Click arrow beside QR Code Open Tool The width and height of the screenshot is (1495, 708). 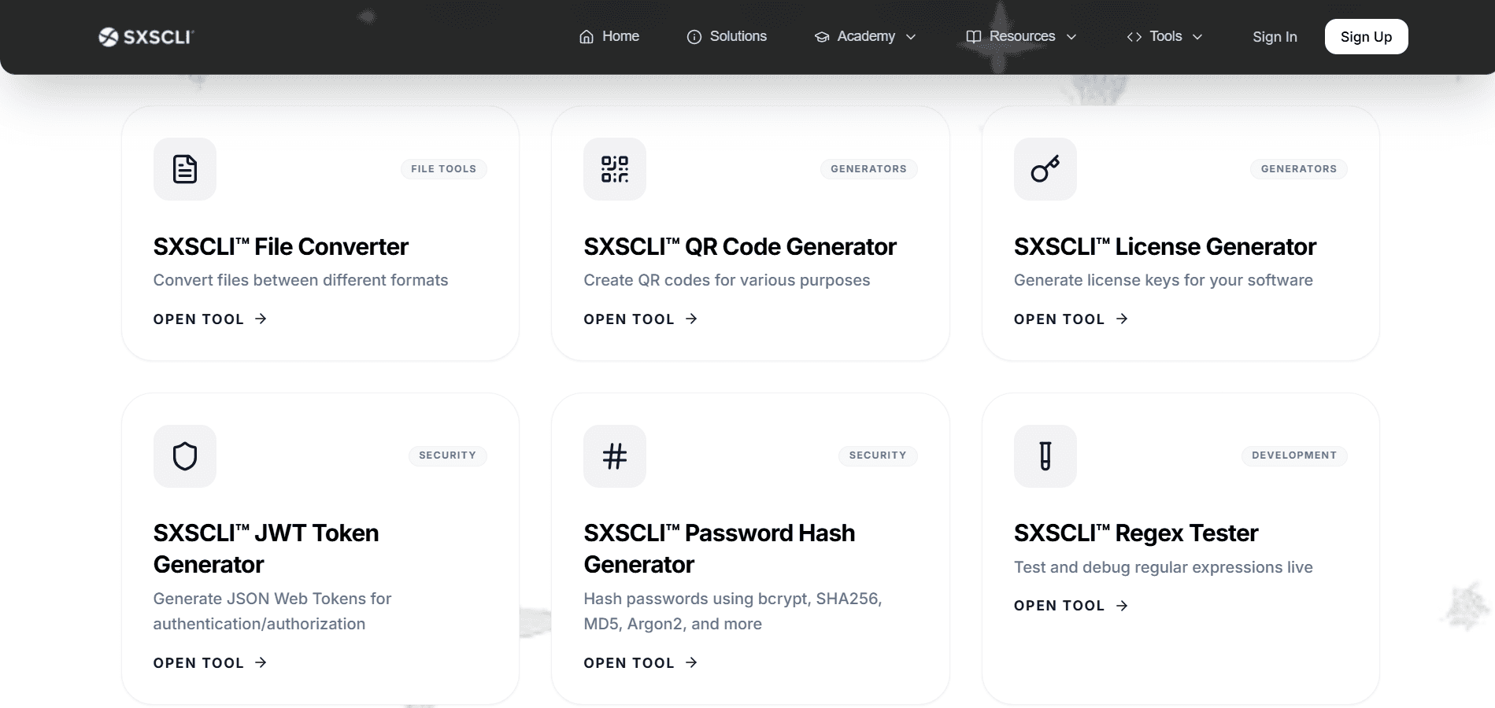pos(691,319)
